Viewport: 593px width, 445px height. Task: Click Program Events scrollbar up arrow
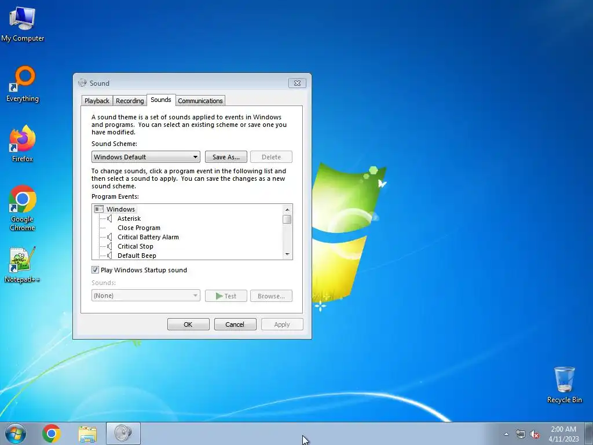pyautogui.click(x=287, y=210)
